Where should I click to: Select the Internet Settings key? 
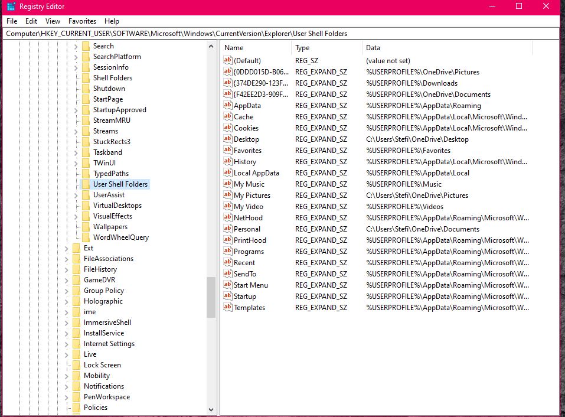pyautogui.click(x=109, y=344)
